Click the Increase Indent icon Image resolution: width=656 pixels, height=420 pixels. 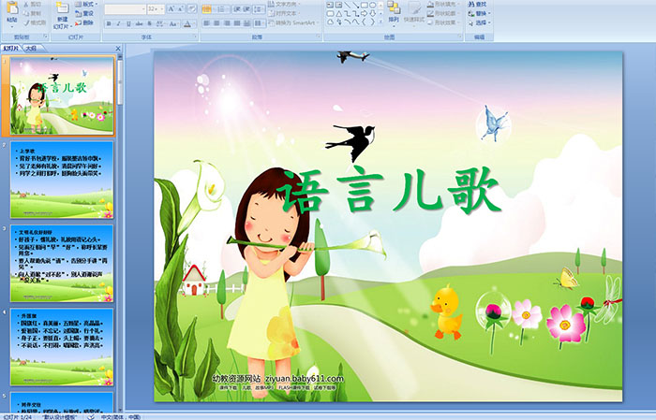click(x=246, y=9)
